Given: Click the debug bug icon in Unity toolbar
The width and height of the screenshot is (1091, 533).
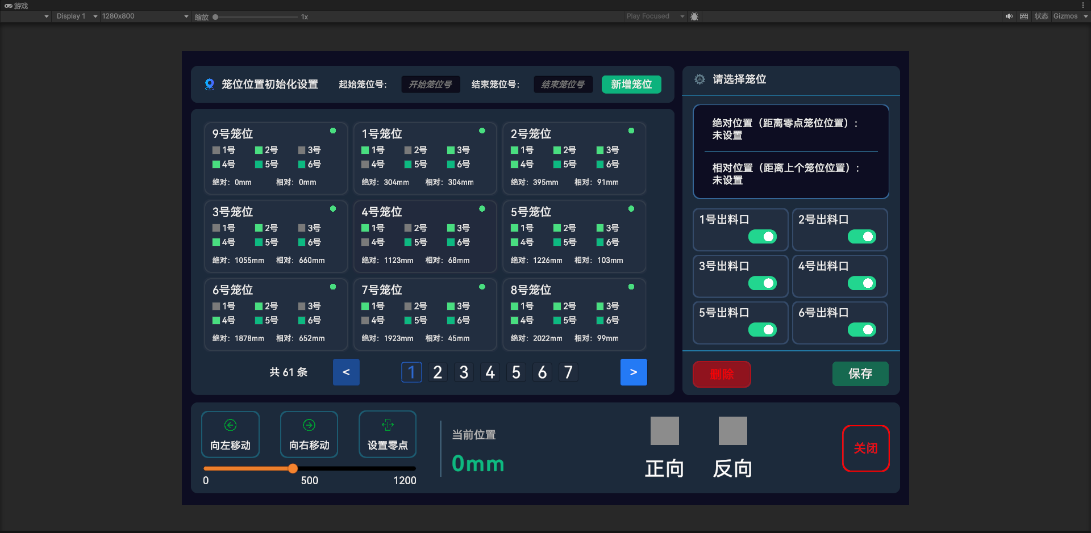Looking at the screenshot, I should click(694, 16).
